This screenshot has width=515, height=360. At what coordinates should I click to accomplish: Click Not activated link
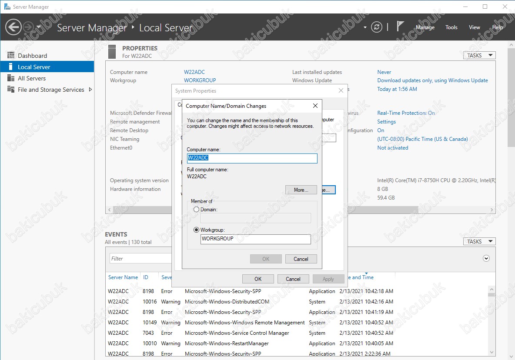[392, 148]
